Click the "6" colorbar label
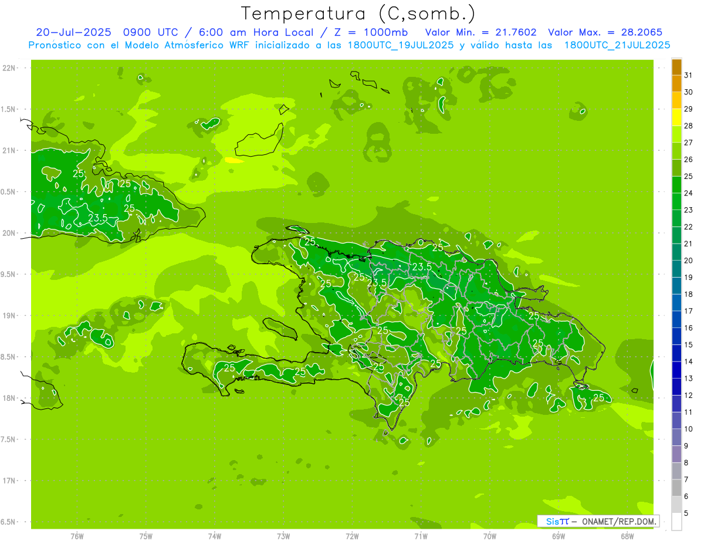The image size is (704, 544). [x=686, y=496]
